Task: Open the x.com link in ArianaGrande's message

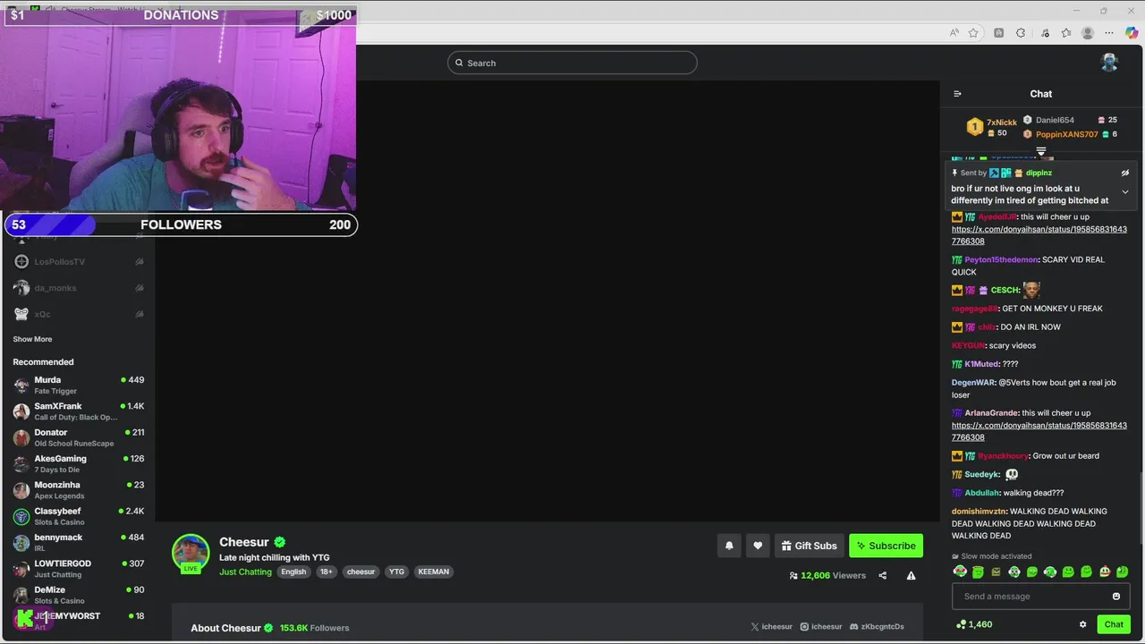Action: pos(1039,431)
